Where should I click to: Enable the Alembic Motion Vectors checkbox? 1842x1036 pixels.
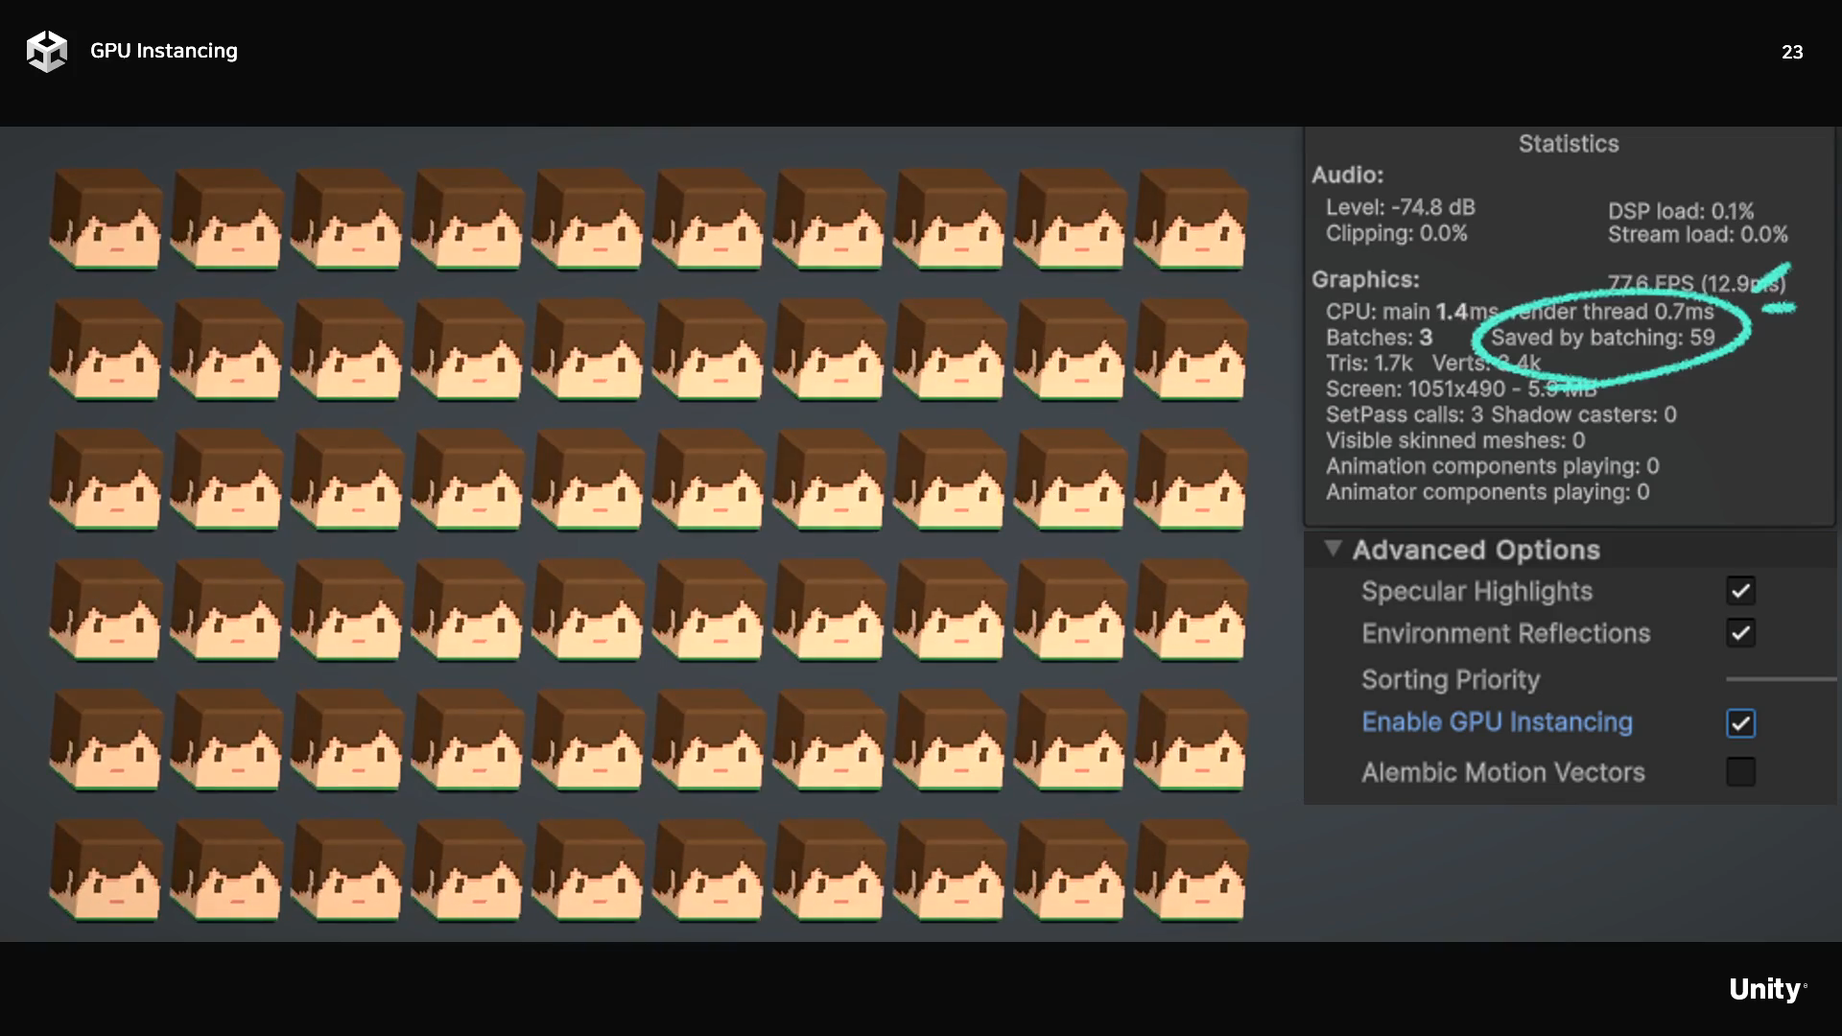tap(1740, 772)
